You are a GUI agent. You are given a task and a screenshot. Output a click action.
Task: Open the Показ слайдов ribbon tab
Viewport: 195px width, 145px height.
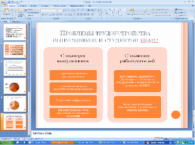[x=60, y=6]
